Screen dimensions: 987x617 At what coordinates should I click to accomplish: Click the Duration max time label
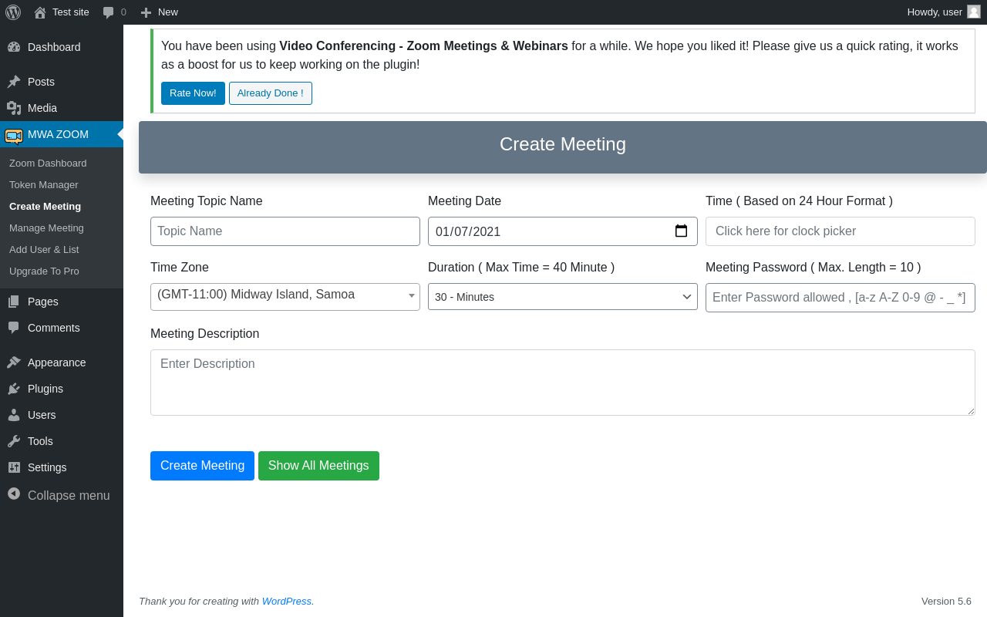pos(521,268)
